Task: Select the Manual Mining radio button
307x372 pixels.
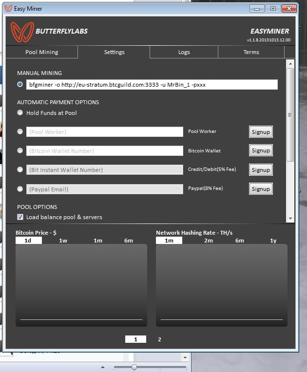Action: (x=20, y=84)
